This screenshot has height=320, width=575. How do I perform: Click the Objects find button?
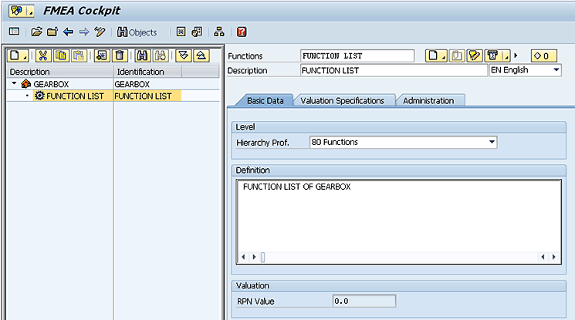pos(137,32)
